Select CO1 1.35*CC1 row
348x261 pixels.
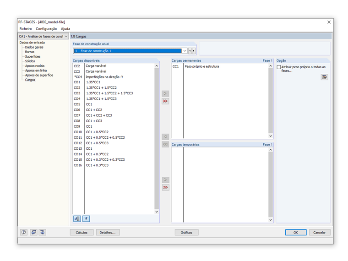114,82
